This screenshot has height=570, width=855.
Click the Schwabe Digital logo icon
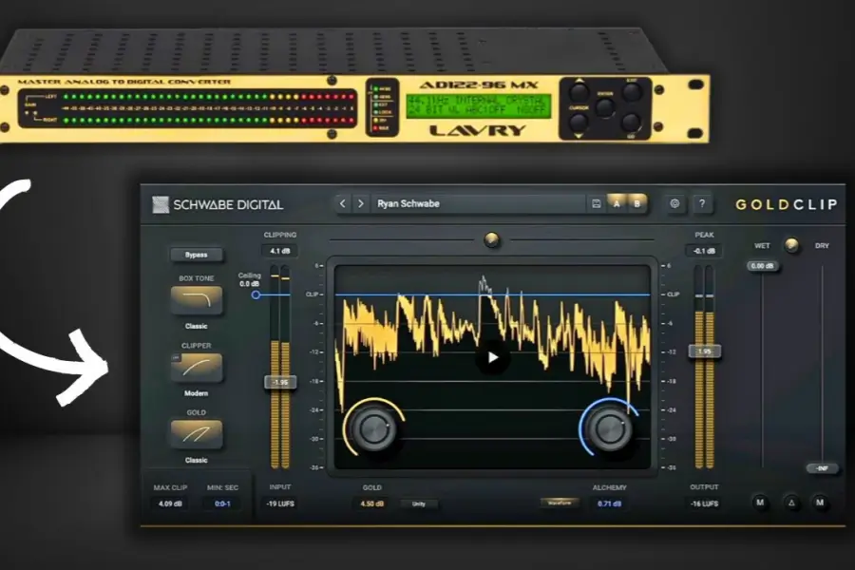[161, 203]
